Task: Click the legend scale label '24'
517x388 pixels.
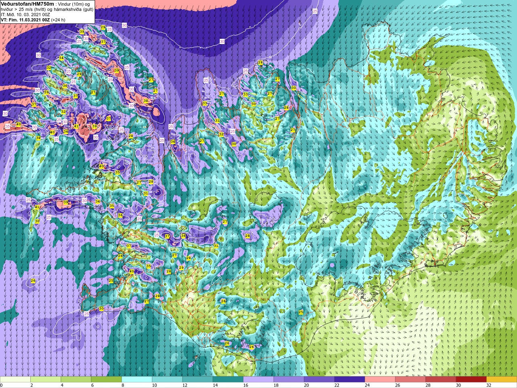Action: point(367,385)
